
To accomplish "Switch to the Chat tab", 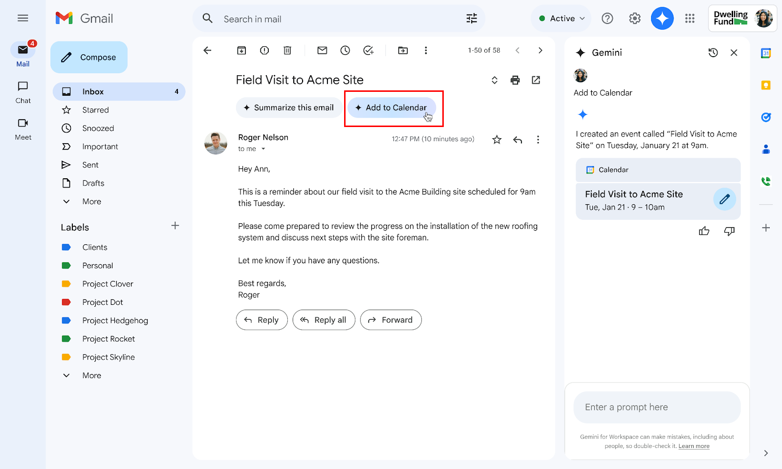I will pos(23,92).
